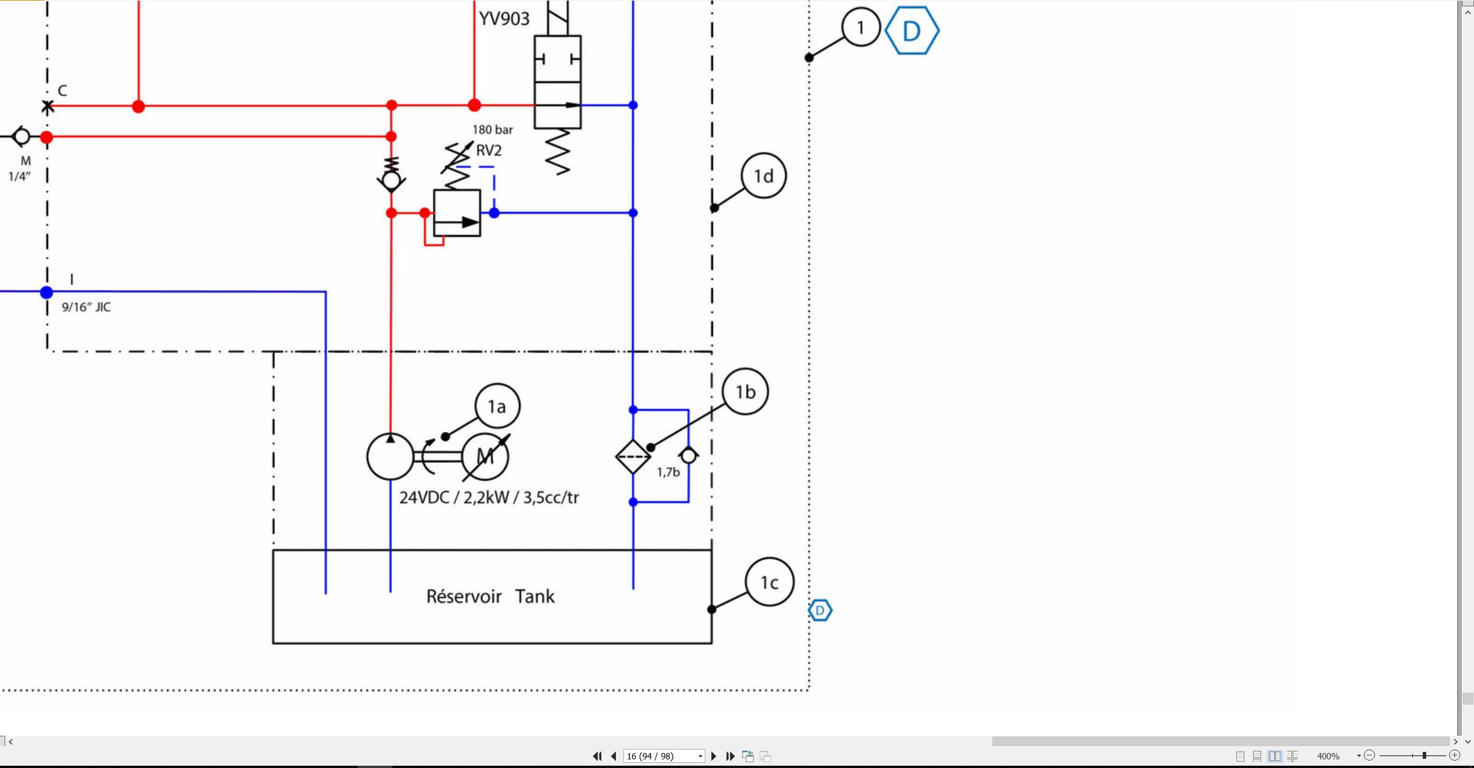Click the motor M symbol

click(485, 457)
